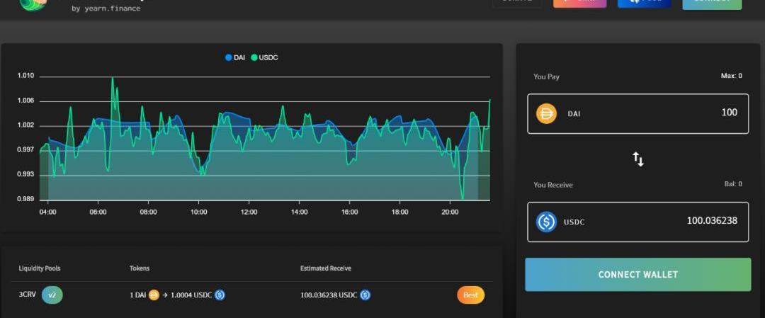Click the USDC token icon in You Receive
The image size is (765, 318).
[x=546, y=222]
